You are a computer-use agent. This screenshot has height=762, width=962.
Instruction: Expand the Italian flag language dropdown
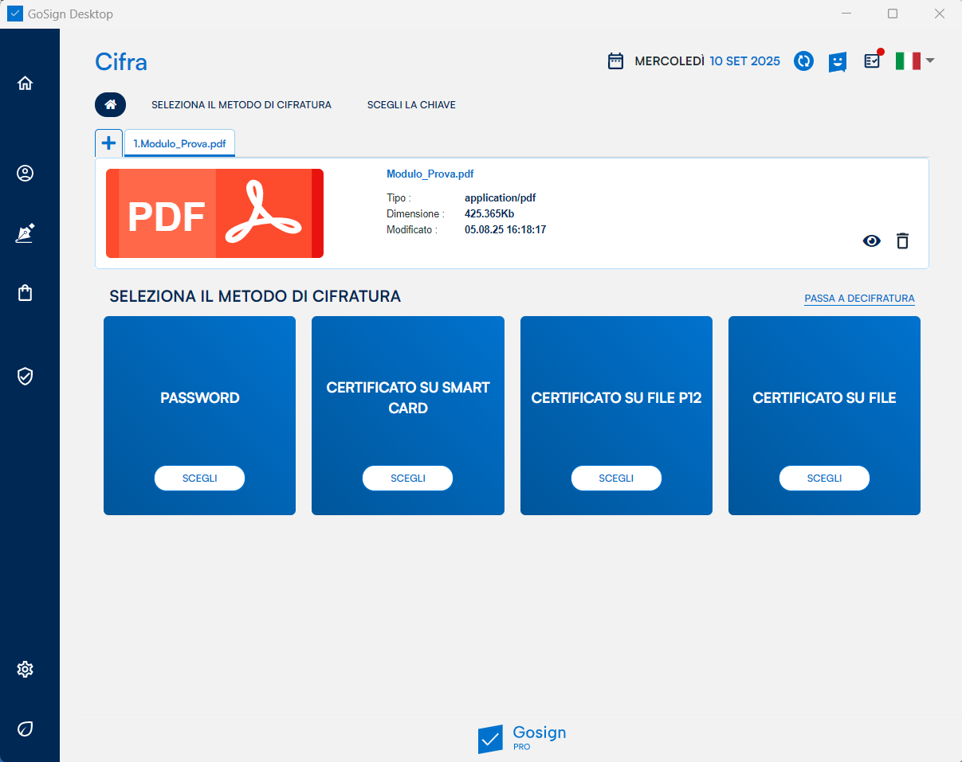click(914, 61)
